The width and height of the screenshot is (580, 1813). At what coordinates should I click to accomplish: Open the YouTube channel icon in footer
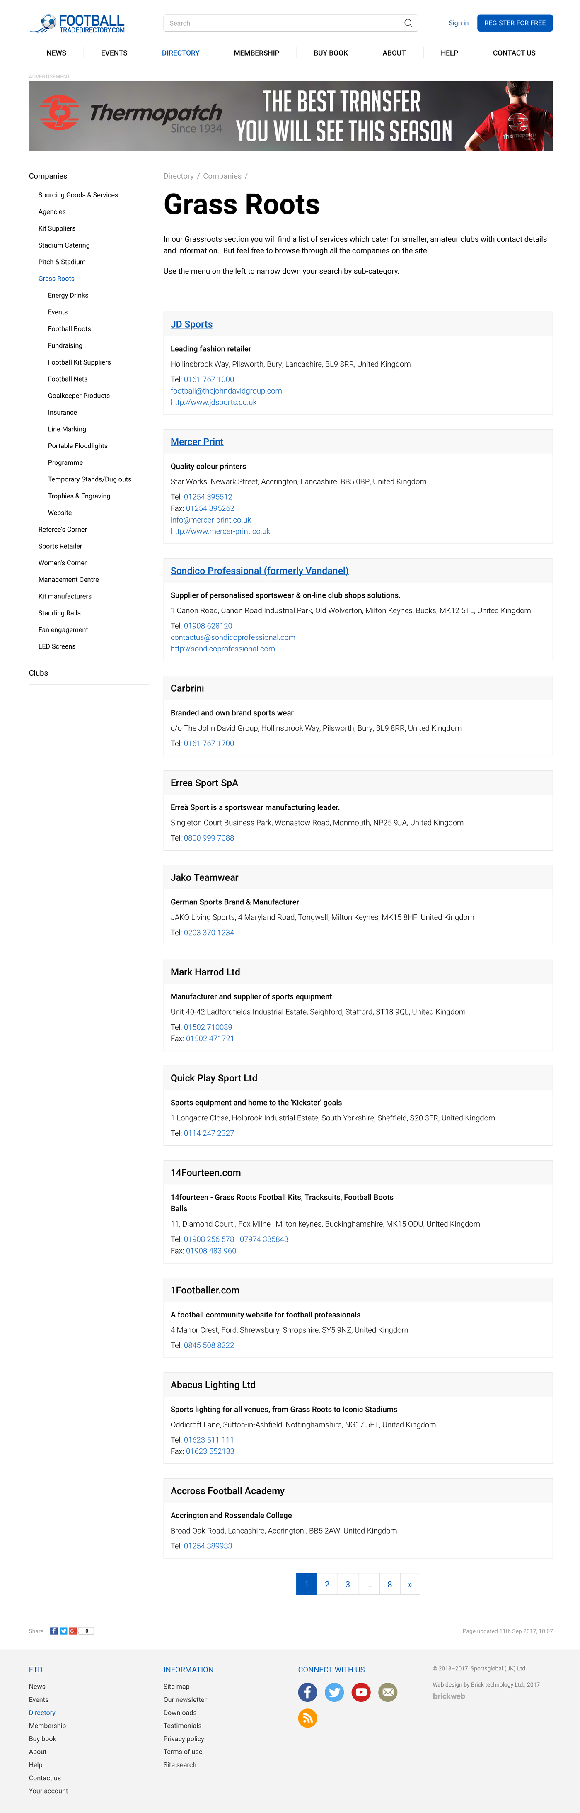(361, 1692)
